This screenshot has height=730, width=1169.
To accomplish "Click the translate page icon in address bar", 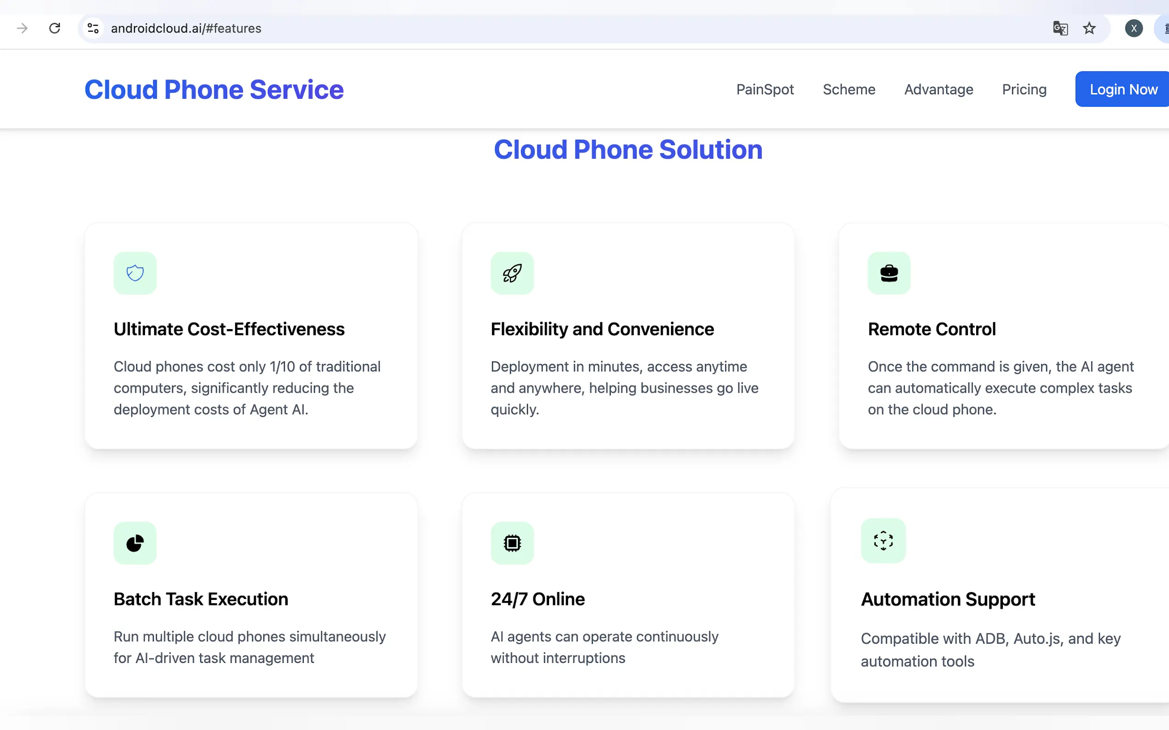I will [1060, 29].
